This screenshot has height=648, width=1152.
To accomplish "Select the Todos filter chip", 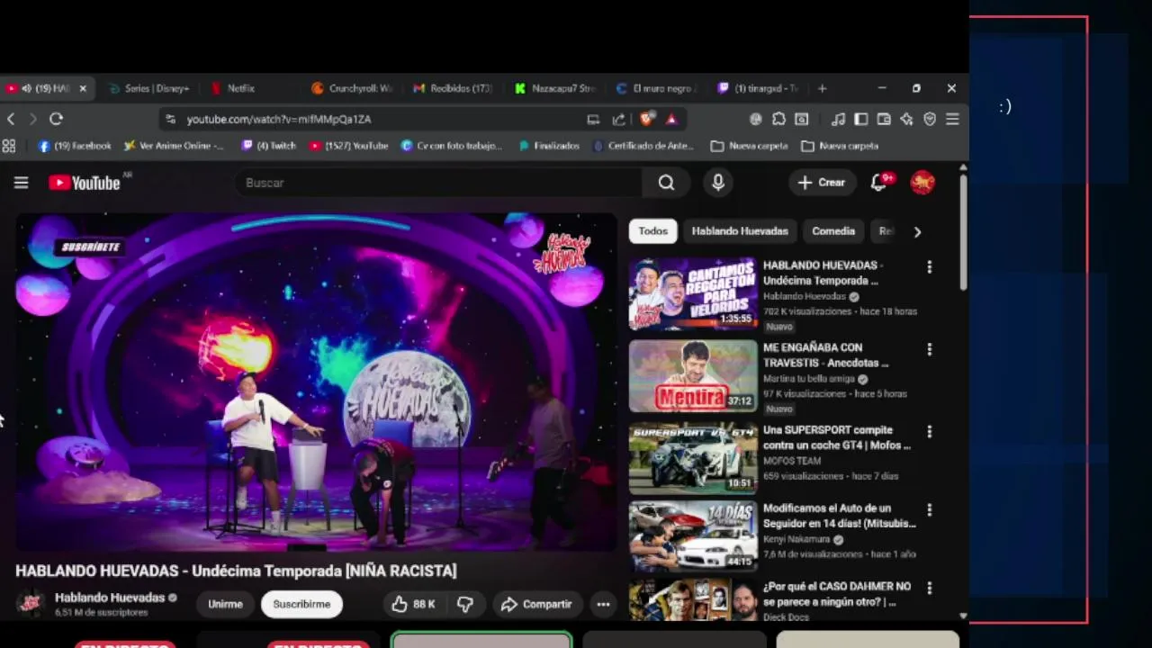I will (x=652, y=231).
